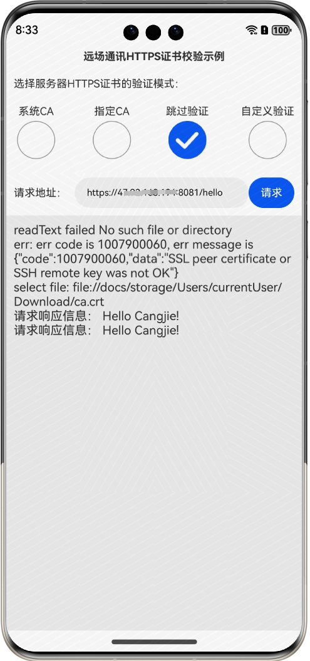Tap the last Hello Cangjie! response line

(x=96, y=330)
